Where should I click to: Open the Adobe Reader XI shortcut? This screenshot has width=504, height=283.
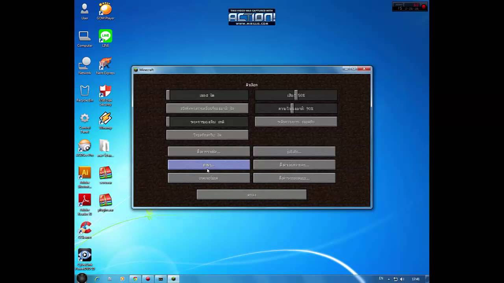tap(85, 205)
